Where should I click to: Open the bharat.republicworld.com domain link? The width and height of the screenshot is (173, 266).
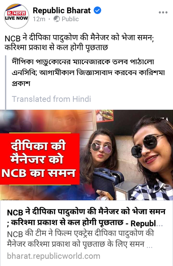tap(53, 256)
